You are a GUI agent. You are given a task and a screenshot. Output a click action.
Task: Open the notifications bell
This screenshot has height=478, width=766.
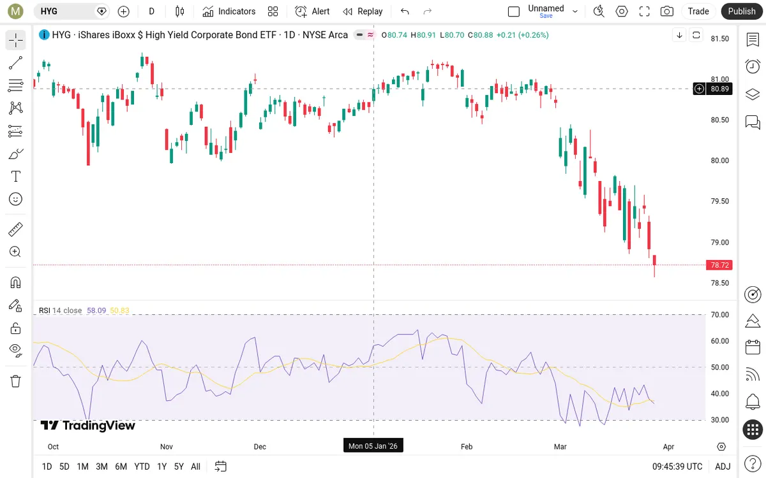click(x=753, y=402)
